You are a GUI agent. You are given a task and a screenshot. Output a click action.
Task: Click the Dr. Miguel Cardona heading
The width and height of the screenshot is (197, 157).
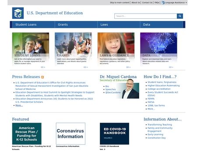pos(118,77)
